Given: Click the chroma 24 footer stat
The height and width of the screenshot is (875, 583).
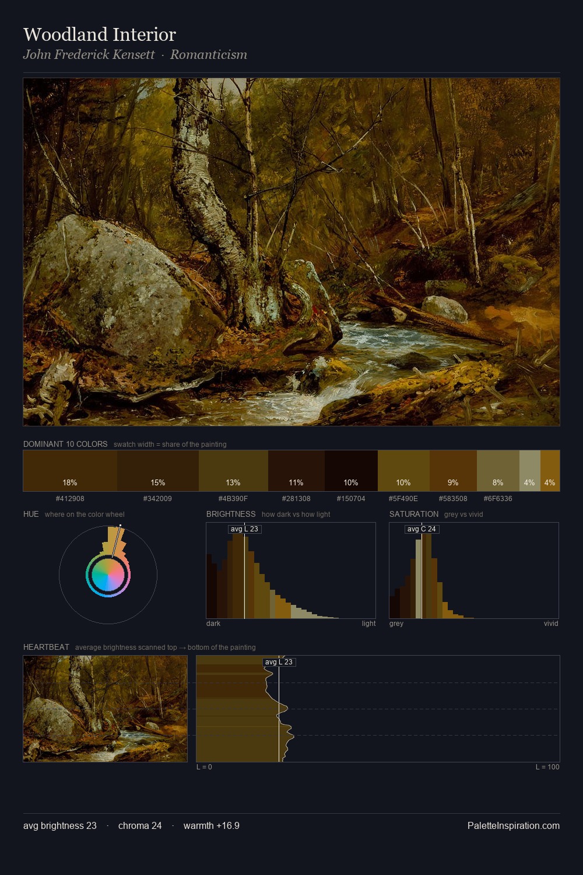Looking at the screenshot, I should (x=140, y=825).
